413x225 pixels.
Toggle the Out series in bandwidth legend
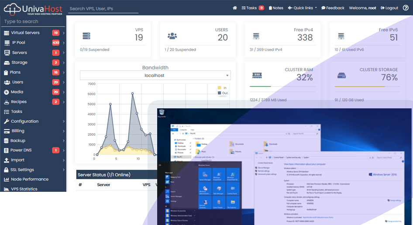point(223,93)
